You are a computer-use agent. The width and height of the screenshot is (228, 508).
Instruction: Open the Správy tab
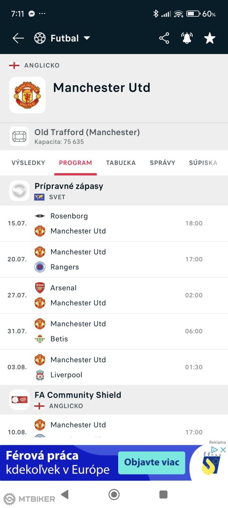(x=163, y=163)
